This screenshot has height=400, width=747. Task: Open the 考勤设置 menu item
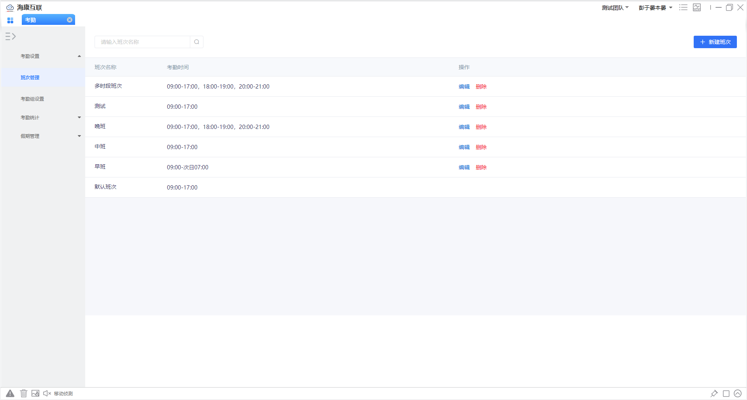coord(30,56)
